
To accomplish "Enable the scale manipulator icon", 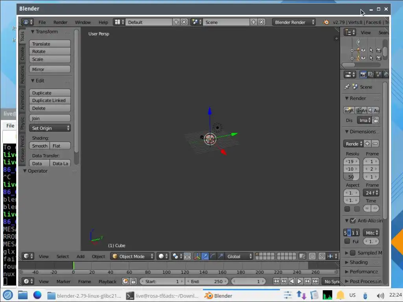I will (x=220, y=256).
